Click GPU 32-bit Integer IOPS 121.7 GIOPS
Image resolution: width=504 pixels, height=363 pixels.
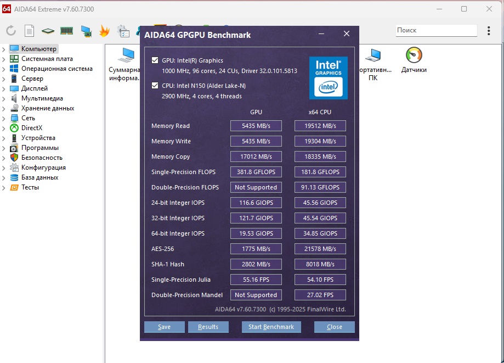[x=256, y=218]
